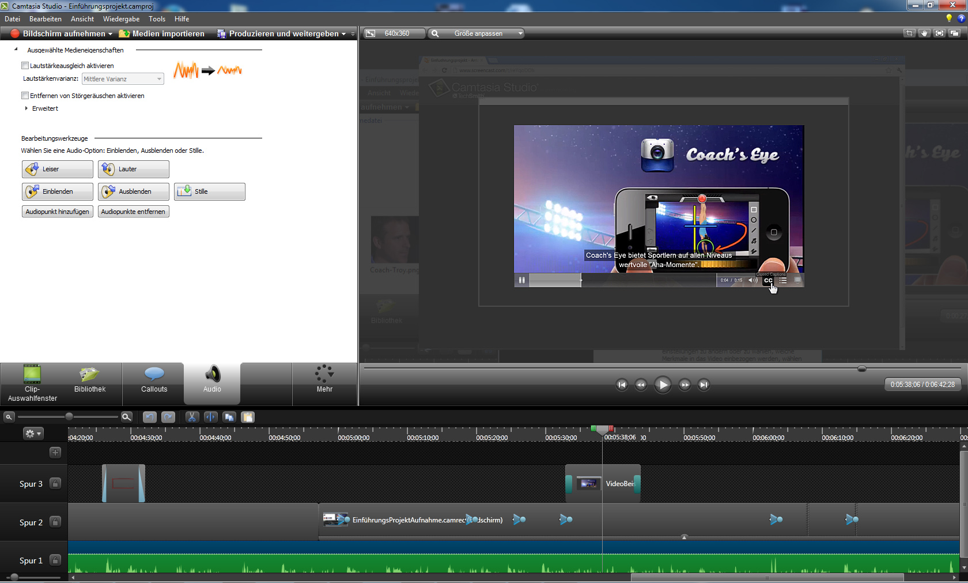
Task: Adjust the timeline zoom slider handle
Action: pos(69,416)
